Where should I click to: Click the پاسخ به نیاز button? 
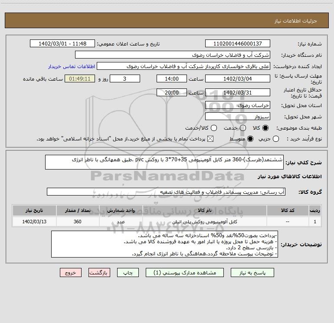coord(252,273)
